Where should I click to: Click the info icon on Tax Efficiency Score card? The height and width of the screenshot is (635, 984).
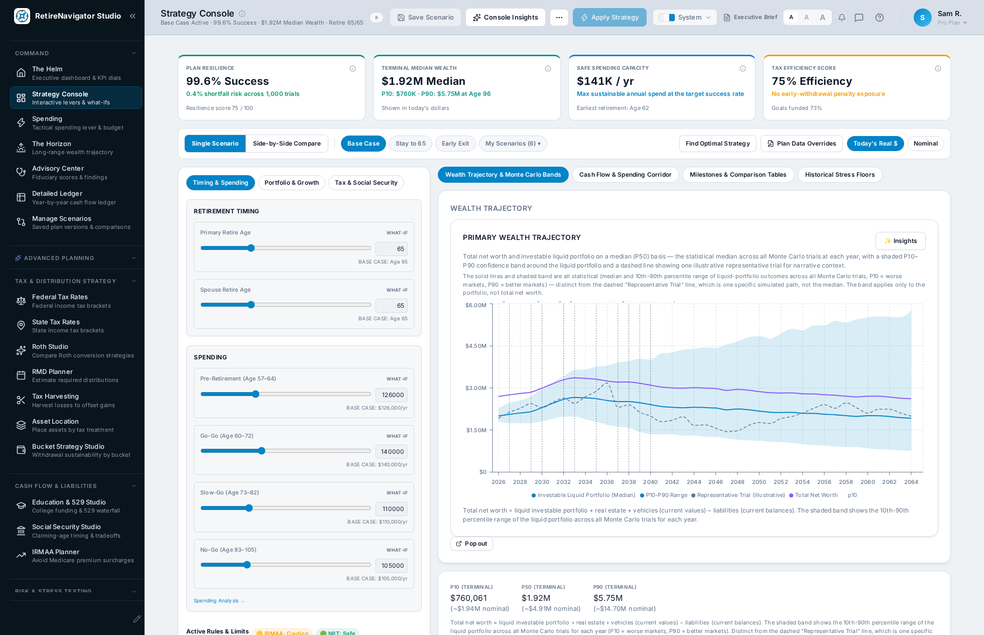click(938, 69)
